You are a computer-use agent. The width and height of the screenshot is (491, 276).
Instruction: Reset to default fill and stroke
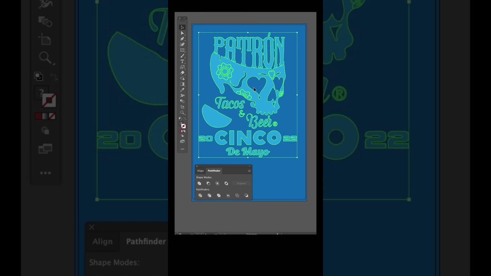(180, 119)
